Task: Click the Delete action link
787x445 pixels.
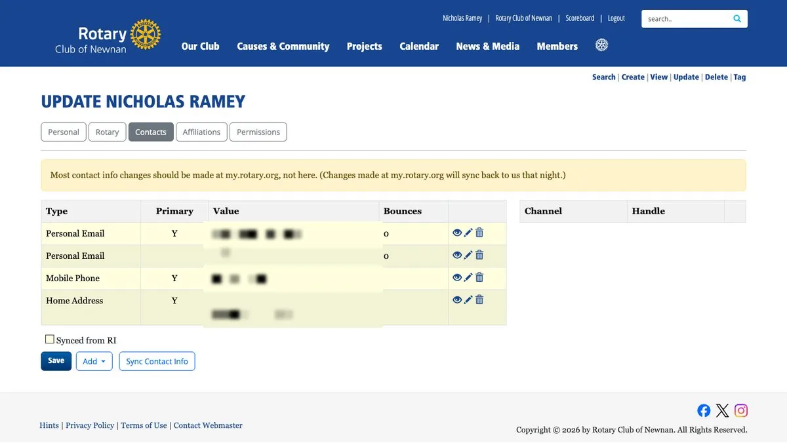Action: pyautogui.click(x=716, y=77)
